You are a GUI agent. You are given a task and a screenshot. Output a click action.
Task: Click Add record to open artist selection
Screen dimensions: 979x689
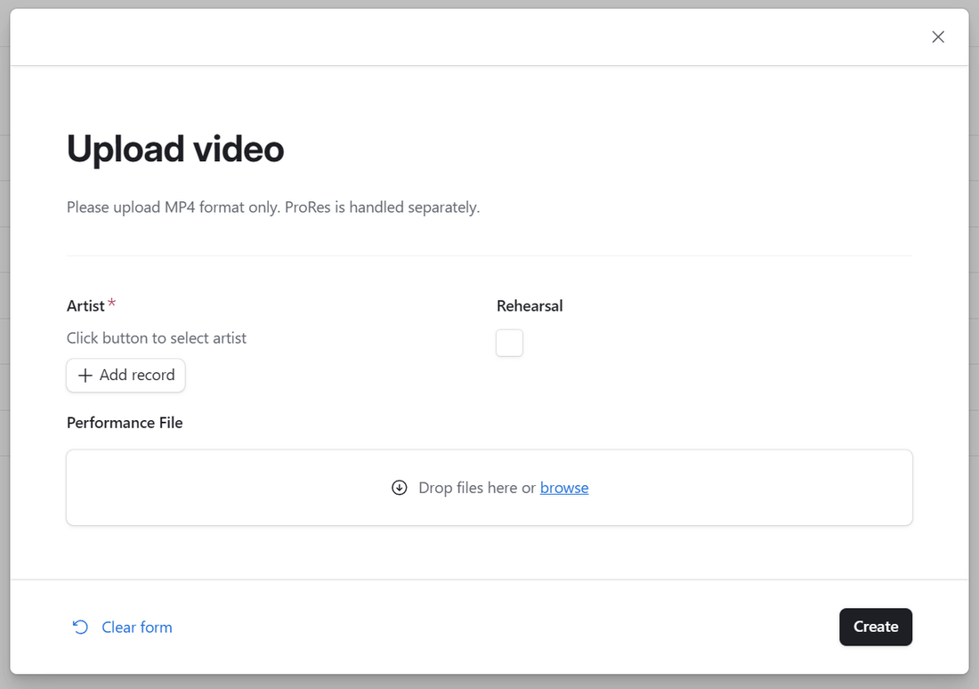point(125,375)
